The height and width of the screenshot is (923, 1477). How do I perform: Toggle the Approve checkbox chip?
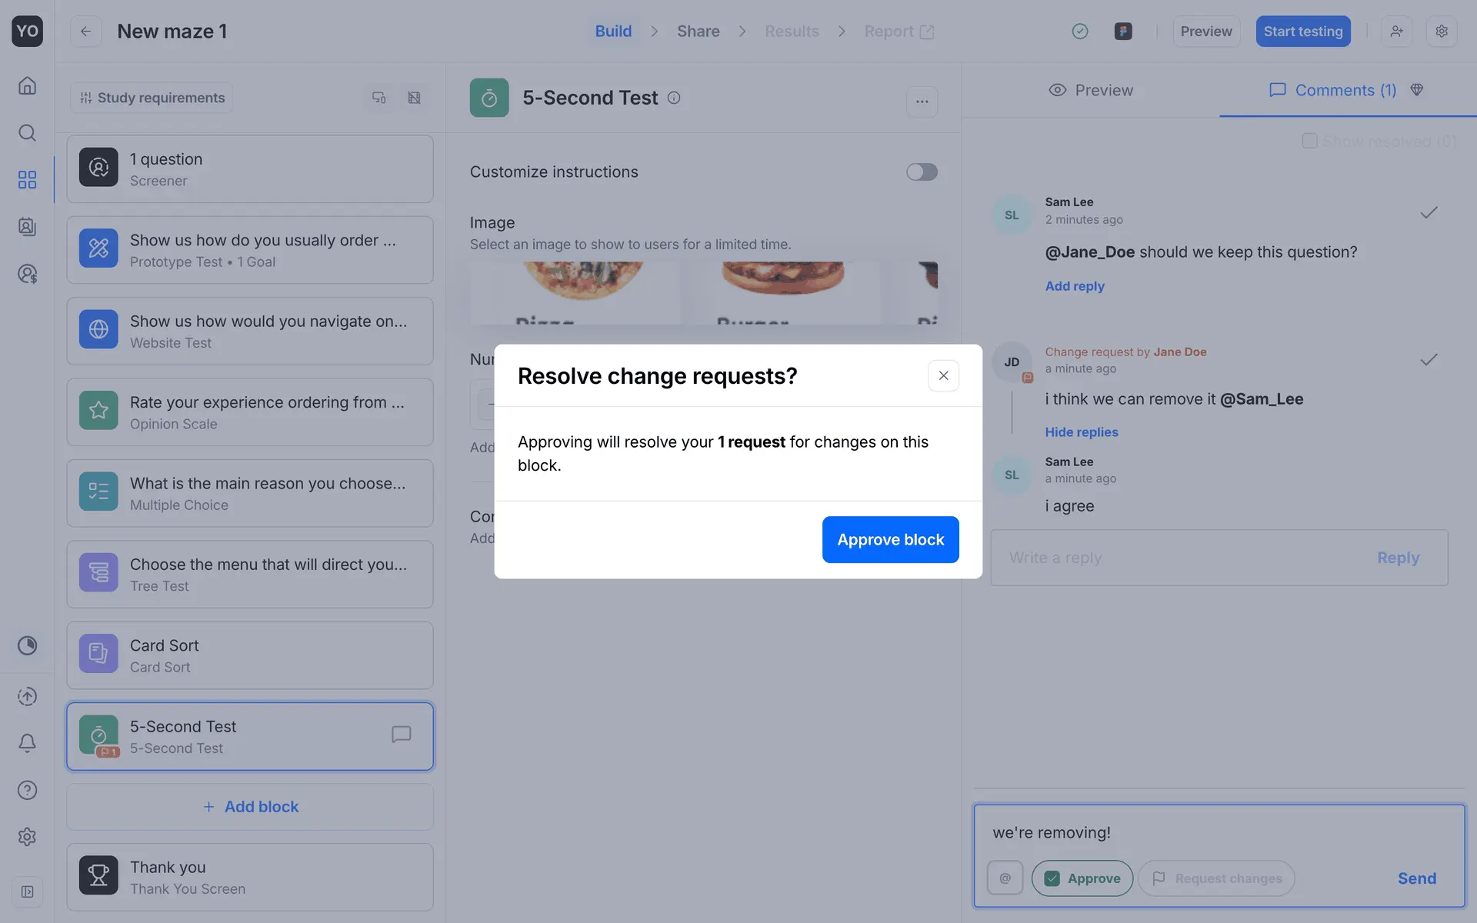1082,878
